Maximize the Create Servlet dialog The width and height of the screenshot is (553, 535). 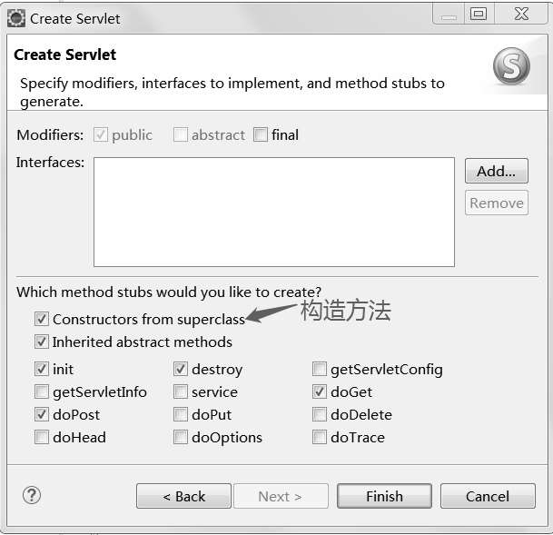coord(479,14)
